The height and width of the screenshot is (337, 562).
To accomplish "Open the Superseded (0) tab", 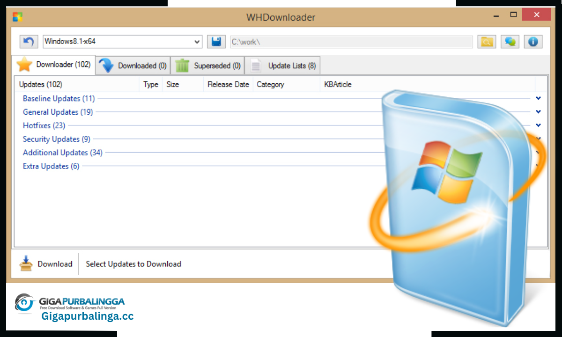I will pyautogui.click(x=207, y=66).
